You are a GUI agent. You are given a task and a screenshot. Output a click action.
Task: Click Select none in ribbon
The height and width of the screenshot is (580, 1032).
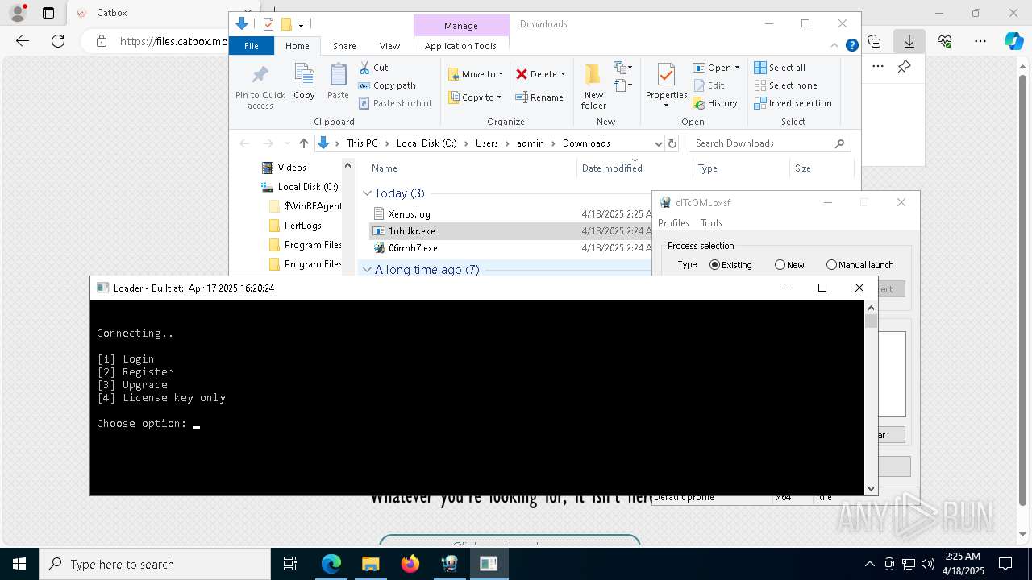tap(785, 85)
